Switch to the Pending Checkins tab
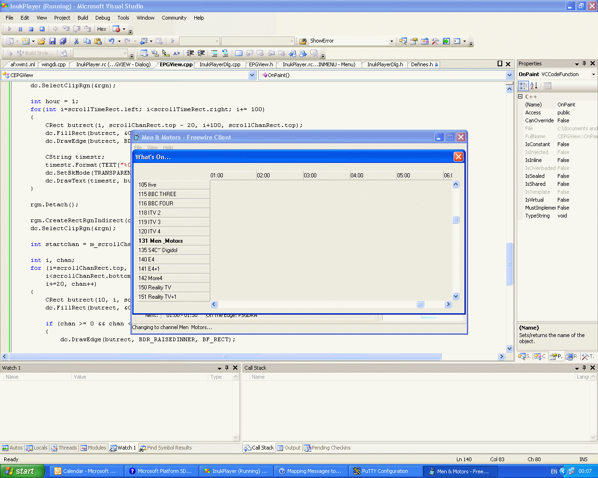Image resolution: width=598 pixels, height=478 pixels. click(x=327, y=448)
